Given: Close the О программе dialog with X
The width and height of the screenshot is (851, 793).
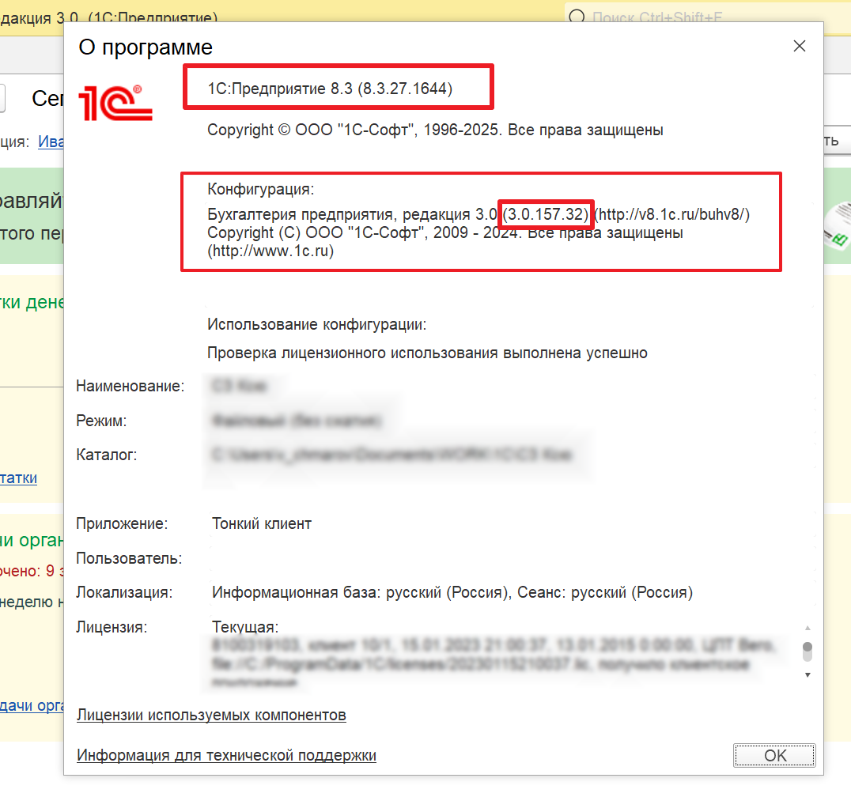Looking at the screenshot, I should (800, 46).
